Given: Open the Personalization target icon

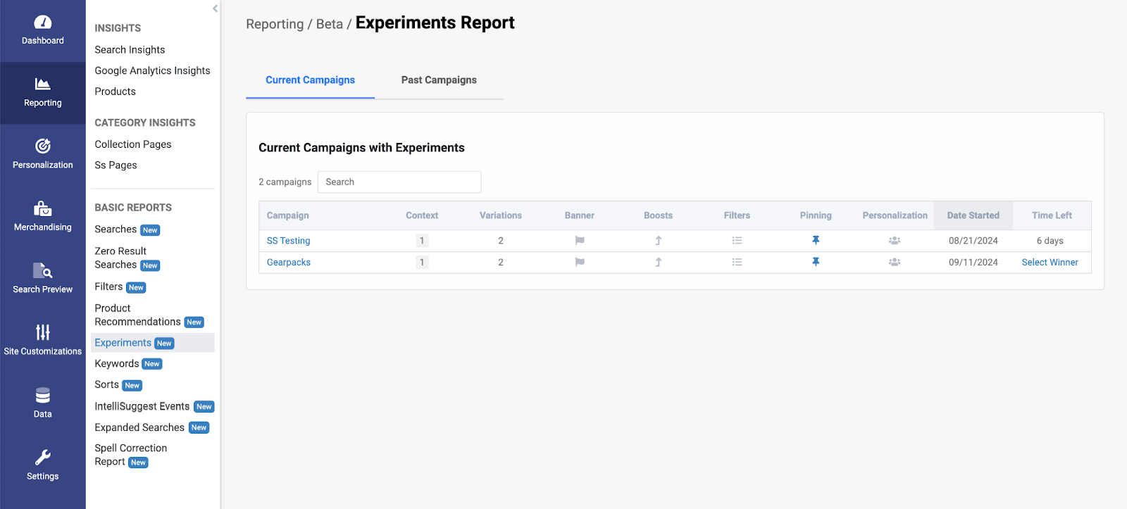Looking at the screenshot, I should (42, 146).
